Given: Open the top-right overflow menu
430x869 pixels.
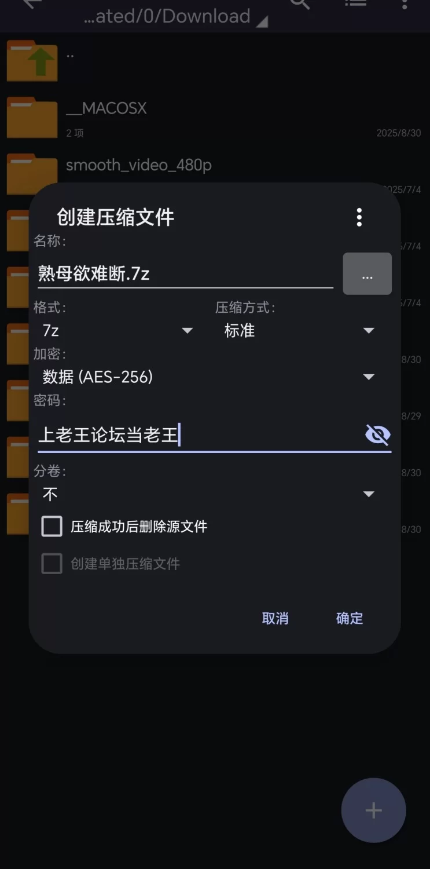Looking at the screenshot, I should point(405,5).
